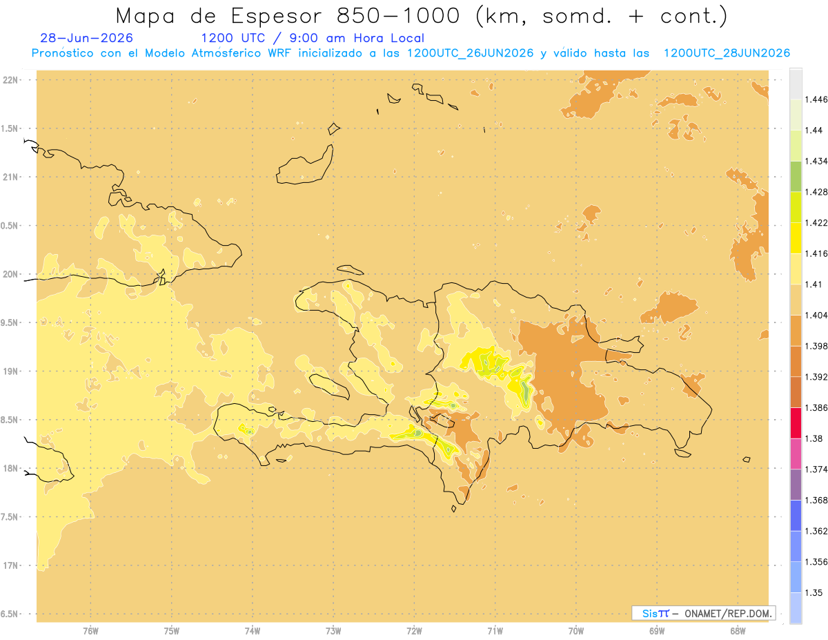The height and width of the screenshot is (640, 828).
Task: Click the '1.368' color scale value
Action: (816, 501)
